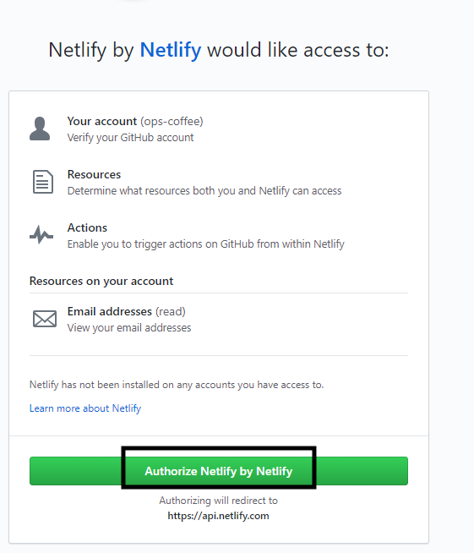Click the Actions pulse waveform icon
The height and width of the screenshot is (553, 474).
coord(41,234)
